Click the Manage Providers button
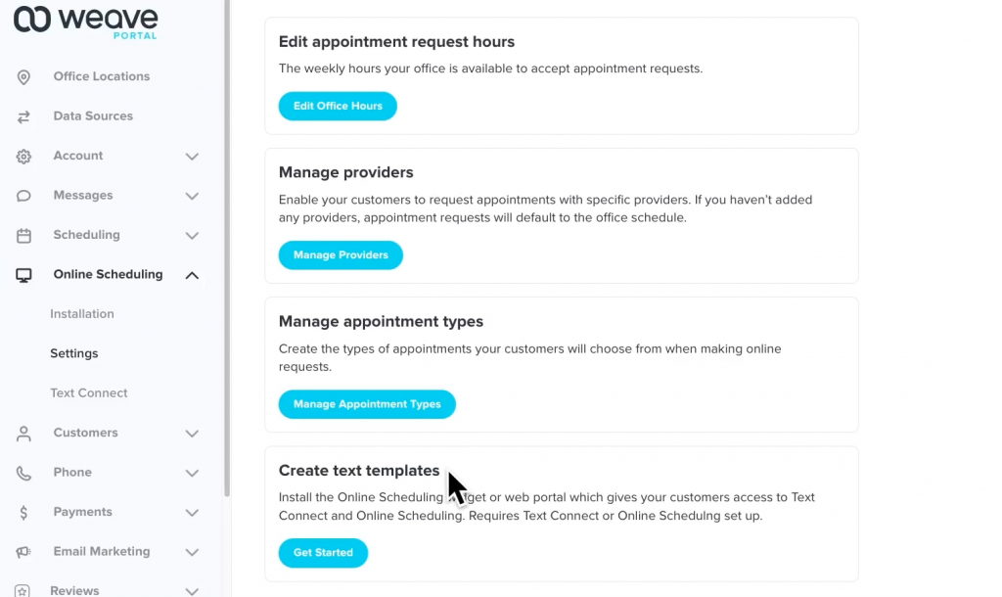The height and width of the screenshot is (597, 1002). [341, 254]
